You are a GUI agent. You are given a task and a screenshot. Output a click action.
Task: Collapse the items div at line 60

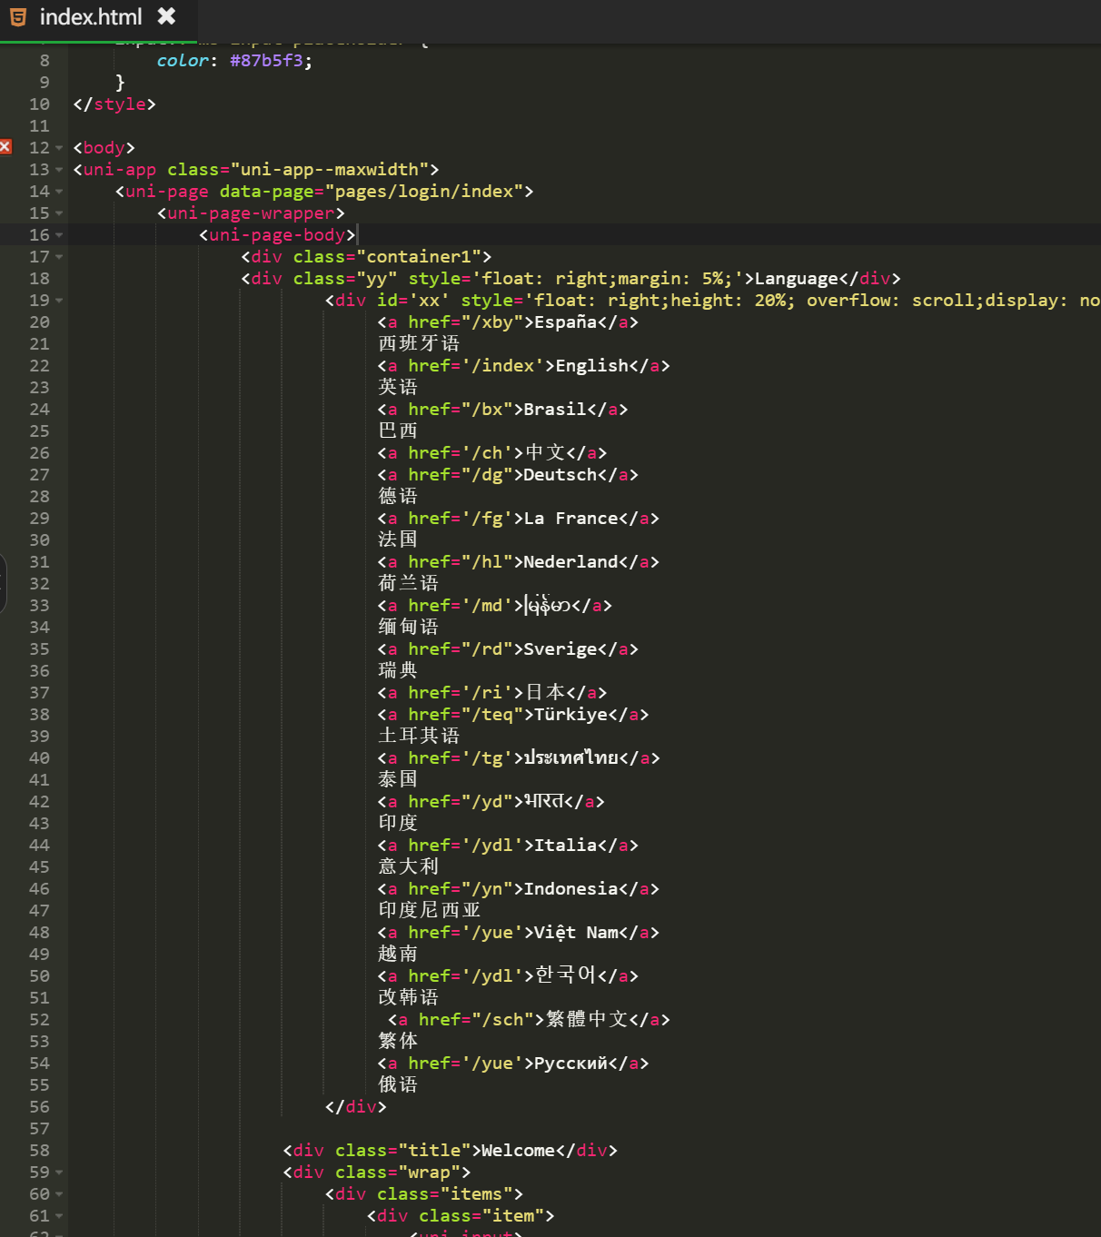[59, 1194]
